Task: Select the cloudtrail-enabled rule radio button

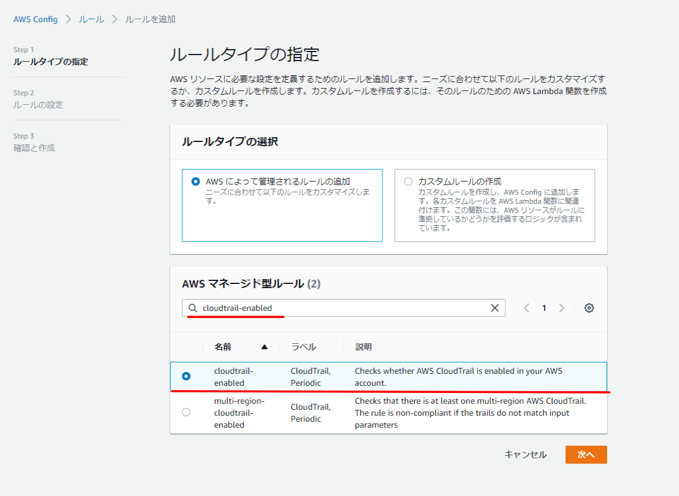Action: click(x=186, y=376)
